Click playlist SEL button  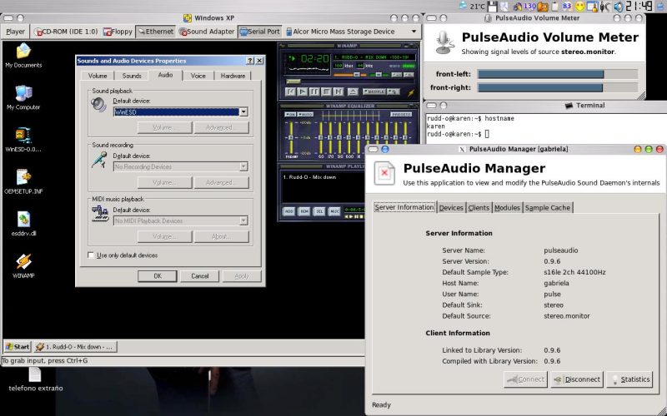[x=319, y=211]
